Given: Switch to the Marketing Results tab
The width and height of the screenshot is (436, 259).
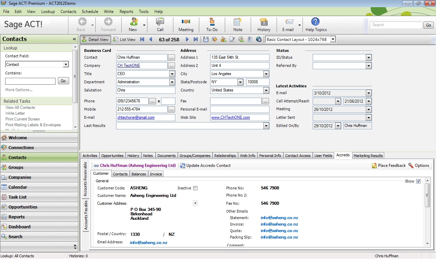Looking at the screenshot, I should 368,156.
